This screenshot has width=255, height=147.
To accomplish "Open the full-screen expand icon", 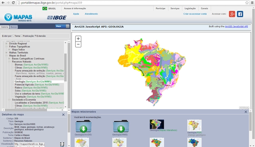I will tap(62, 144).
